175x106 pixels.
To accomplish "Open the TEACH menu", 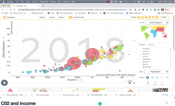I will pos(52,17).
